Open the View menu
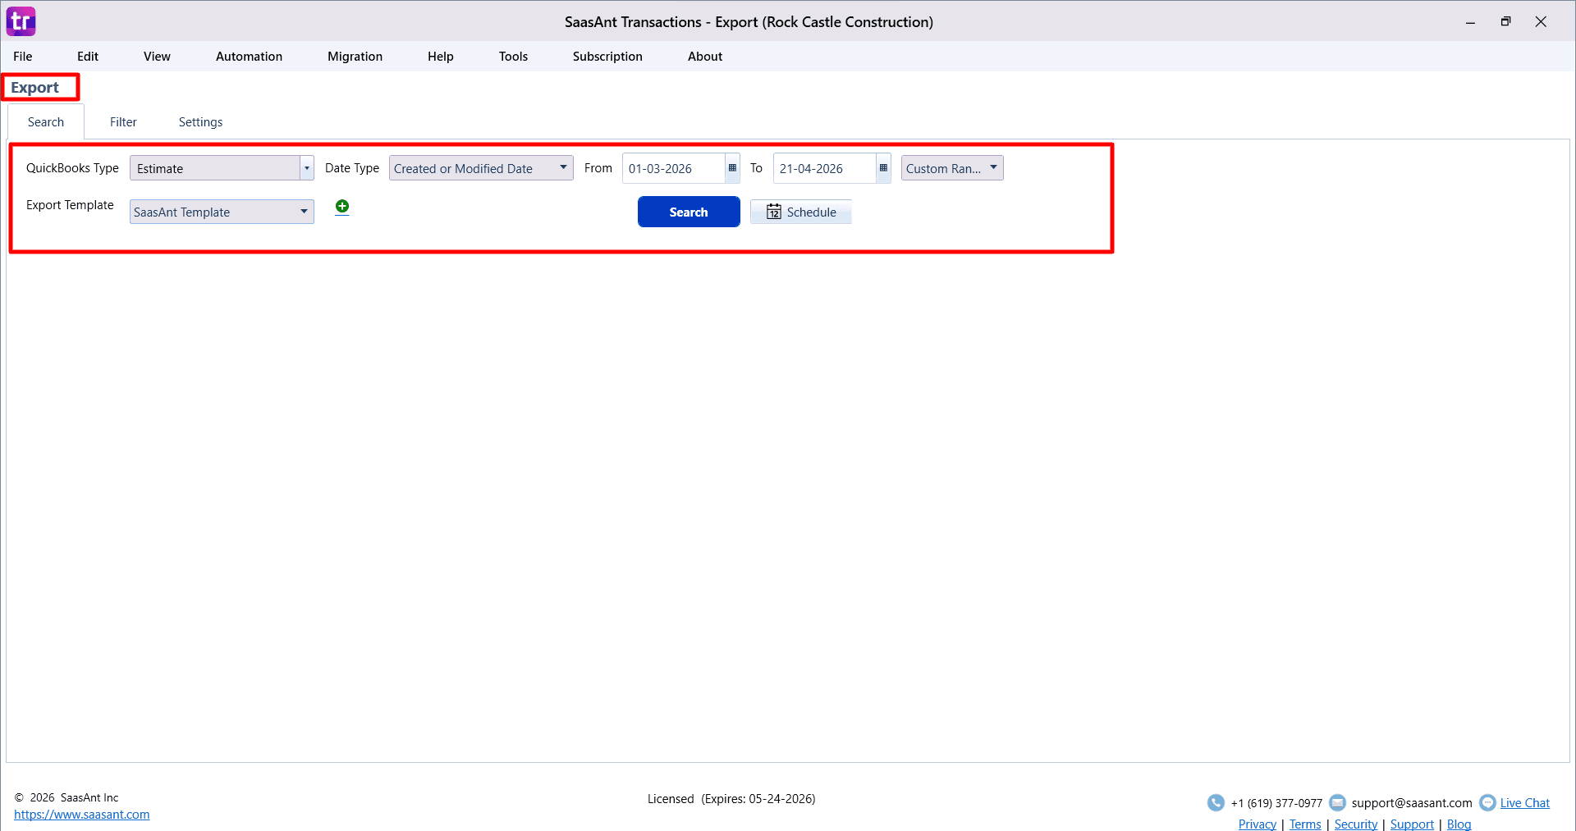 pyautogui.click(x=157, y=57)
